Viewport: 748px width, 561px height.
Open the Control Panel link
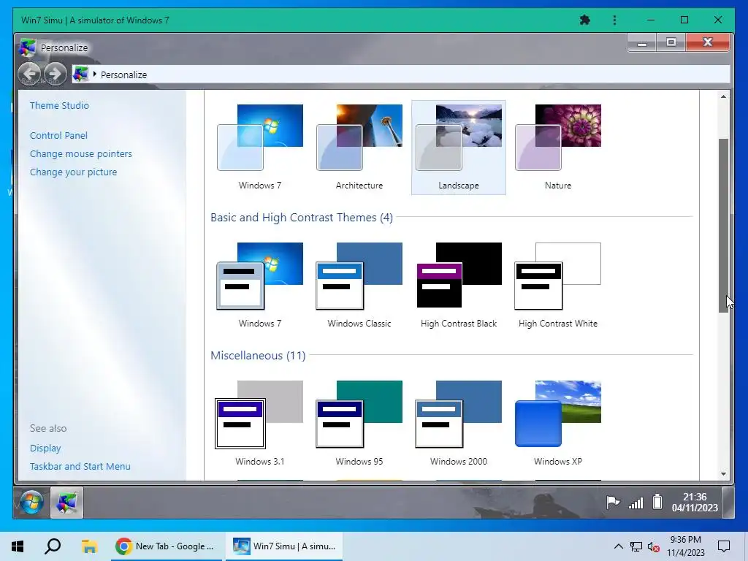click(x=58, y=135)
